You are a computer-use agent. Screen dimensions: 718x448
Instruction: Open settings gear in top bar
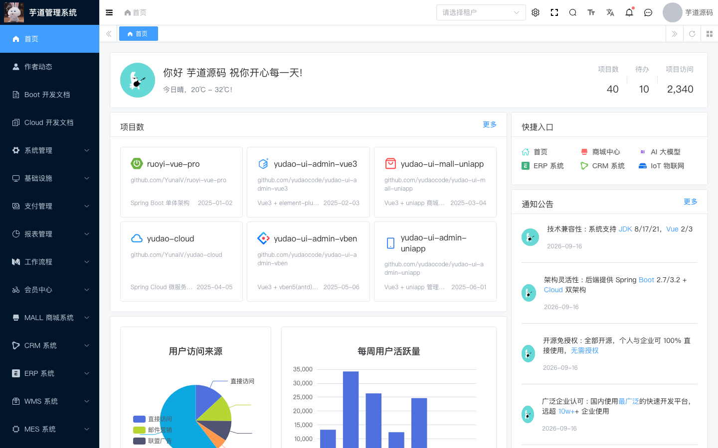pos(536,12)
